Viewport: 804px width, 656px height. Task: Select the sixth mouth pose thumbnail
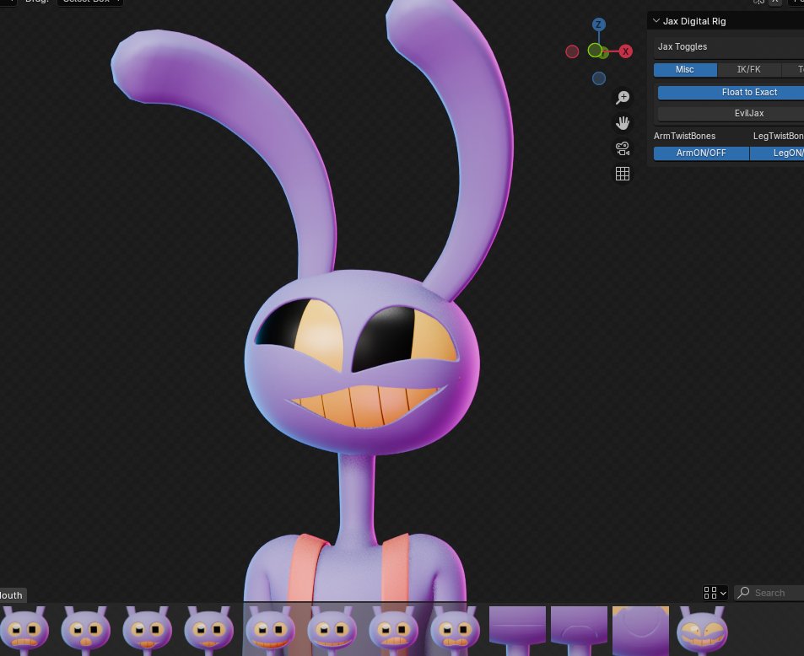click(x=332, y=631)
